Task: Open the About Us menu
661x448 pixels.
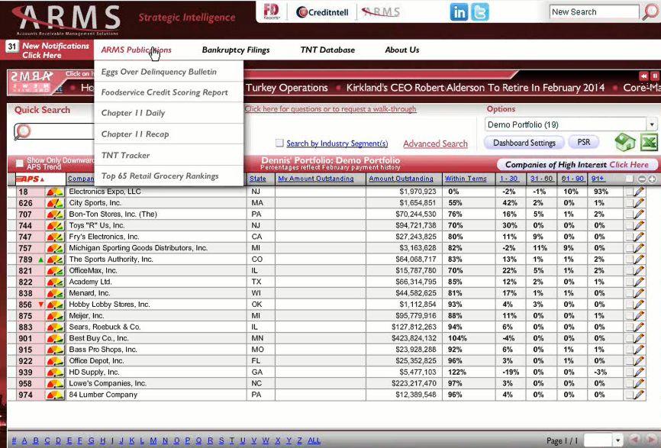Action: pos(402,50)
